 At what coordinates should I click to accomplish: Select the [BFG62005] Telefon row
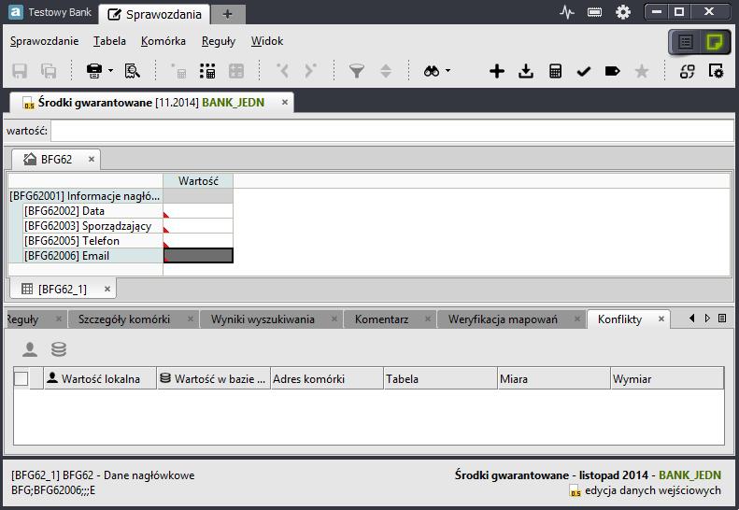[x=92, y=241]
